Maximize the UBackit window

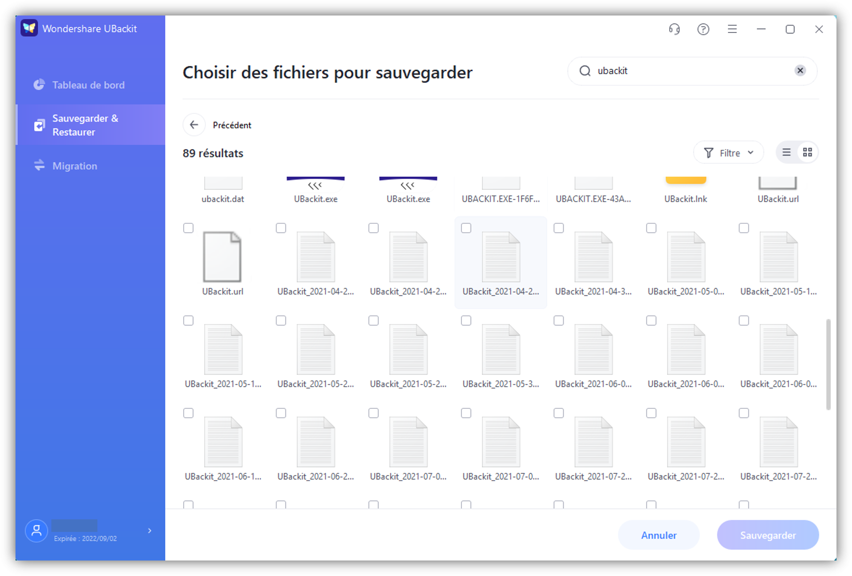click(790, 29)
